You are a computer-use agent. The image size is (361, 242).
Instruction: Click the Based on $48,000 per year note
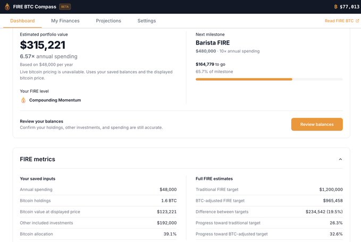[46, 65]
